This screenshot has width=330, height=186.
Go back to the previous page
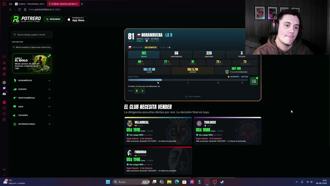coord(10,10)
